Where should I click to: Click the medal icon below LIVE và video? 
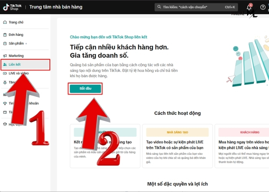click(5, 82)
